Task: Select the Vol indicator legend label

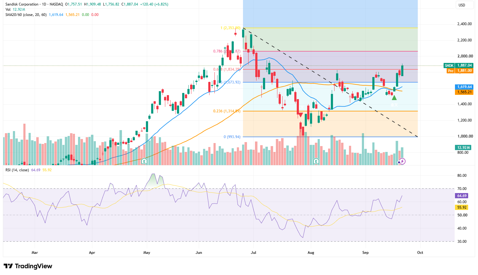Action: point(8,10)
